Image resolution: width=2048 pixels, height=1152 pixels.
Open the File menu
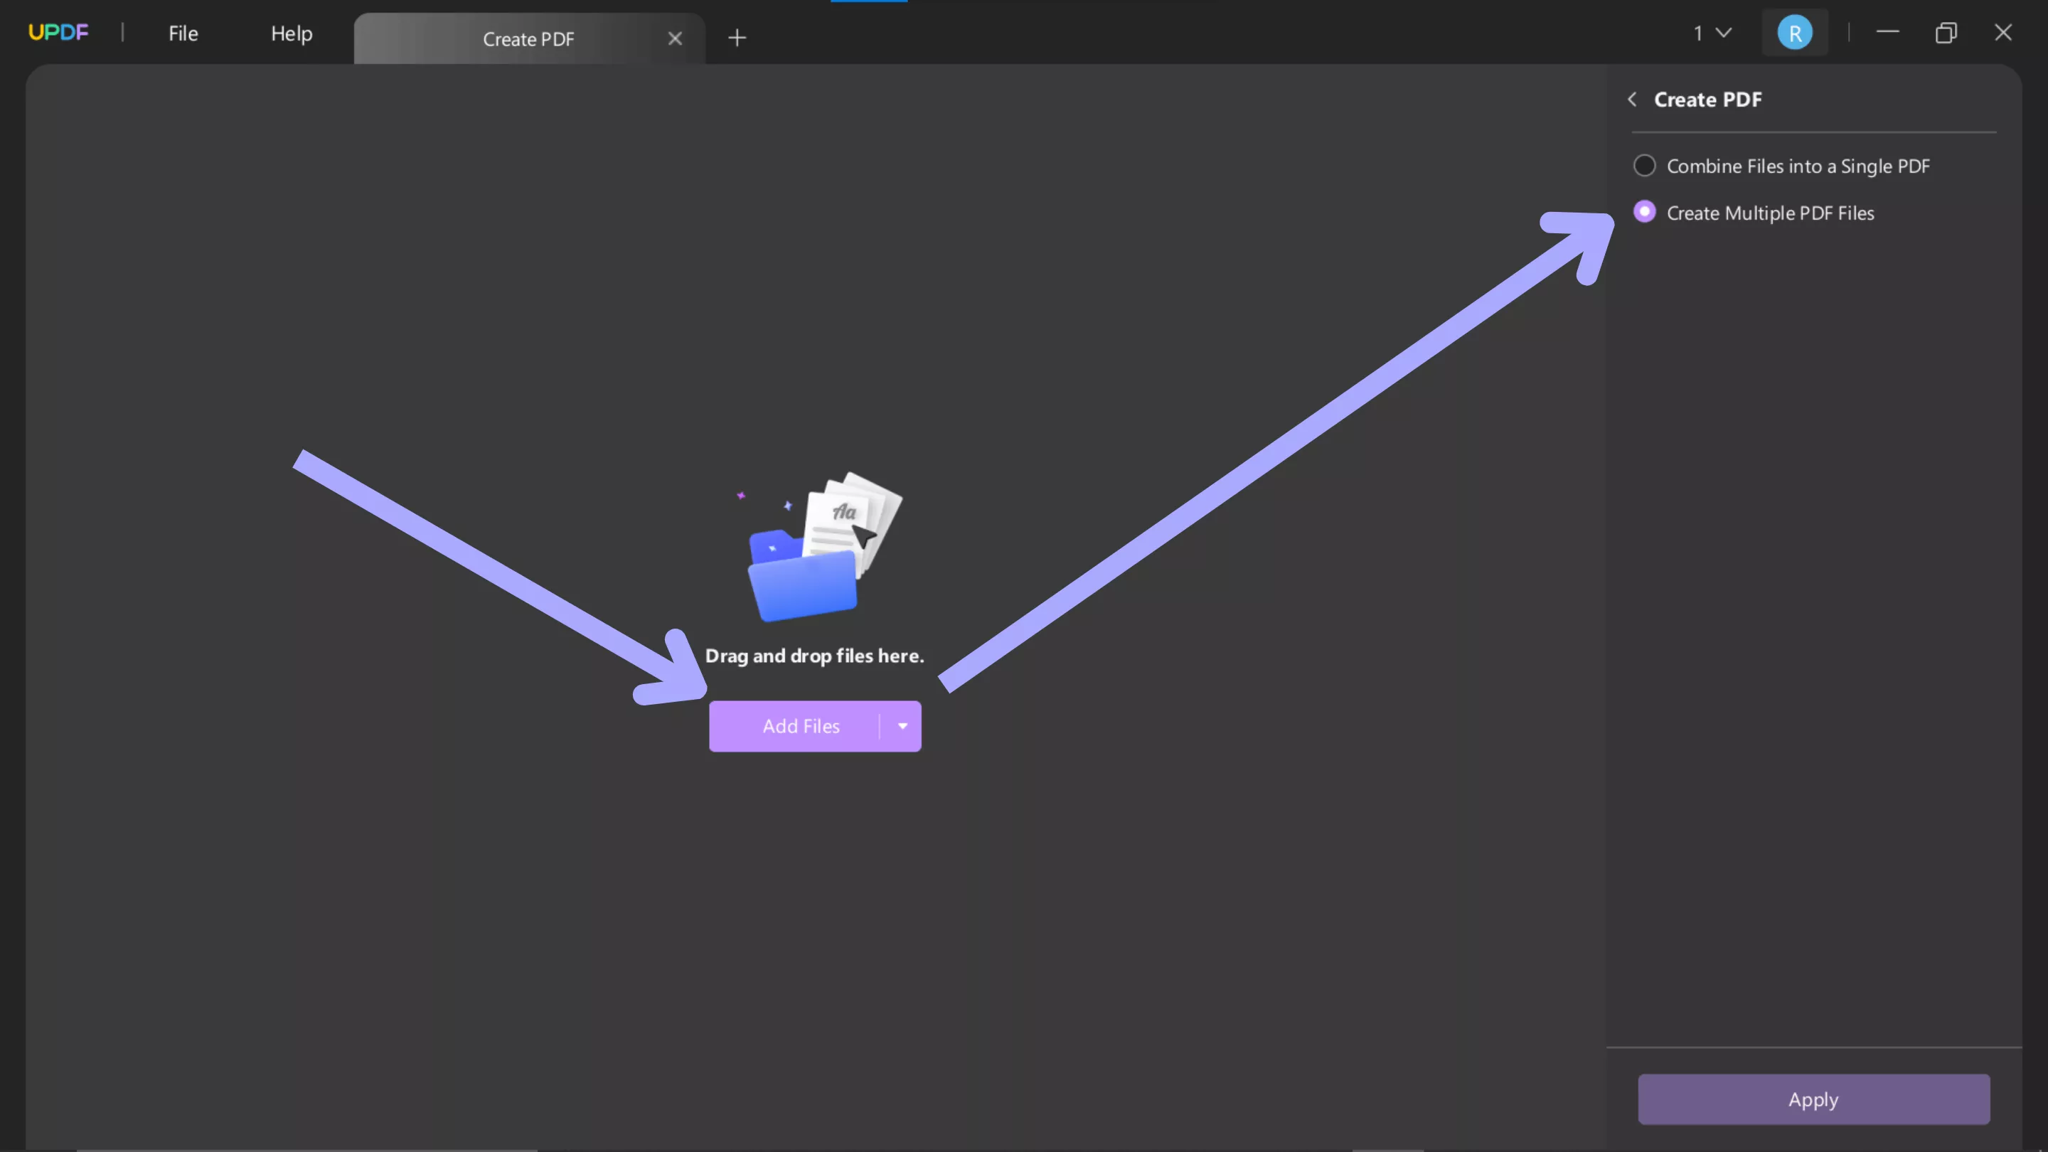[x=183, y=33]
